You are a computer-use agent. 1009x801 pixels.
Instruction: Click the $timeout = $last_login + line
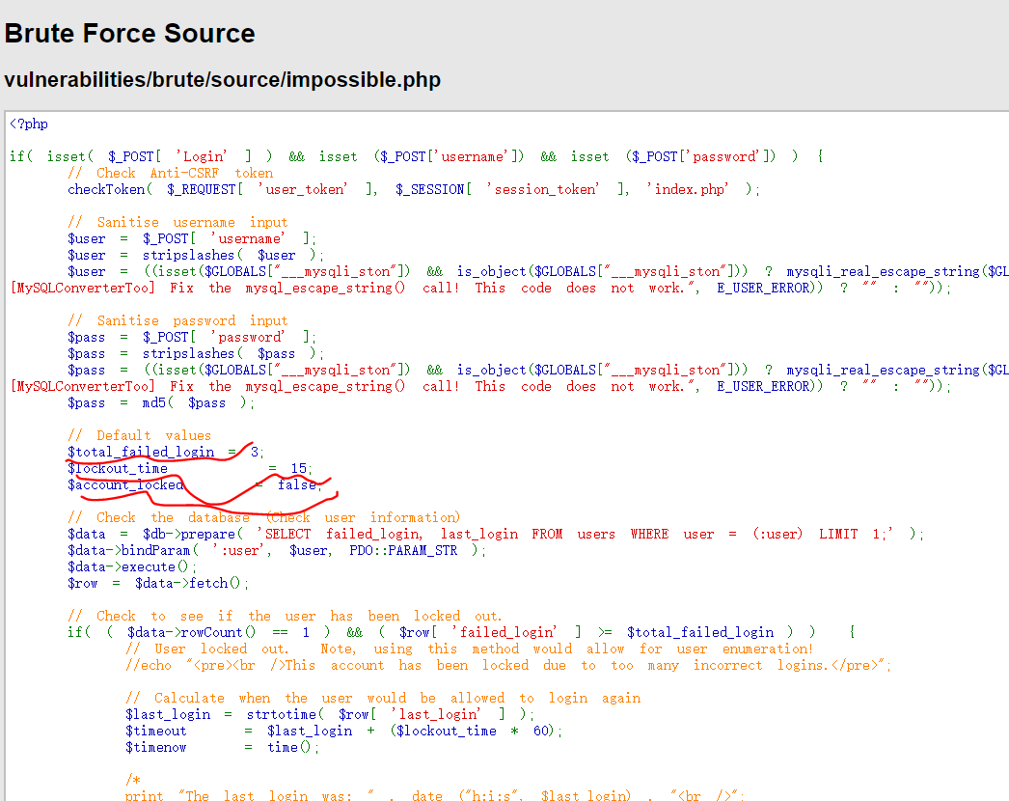click(344, 732)
